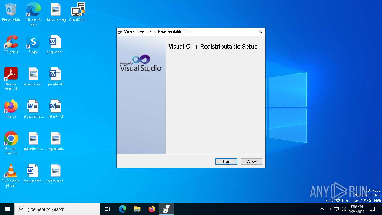
Task: Cancel the Visual C++ Redistributable Setup
Action: tap(251, 162)
